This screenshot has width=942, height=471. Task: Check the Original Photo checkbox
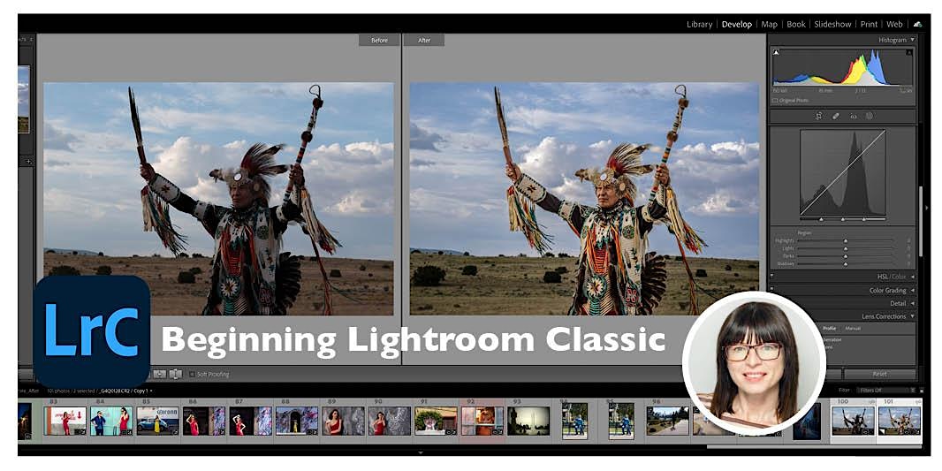775,100
